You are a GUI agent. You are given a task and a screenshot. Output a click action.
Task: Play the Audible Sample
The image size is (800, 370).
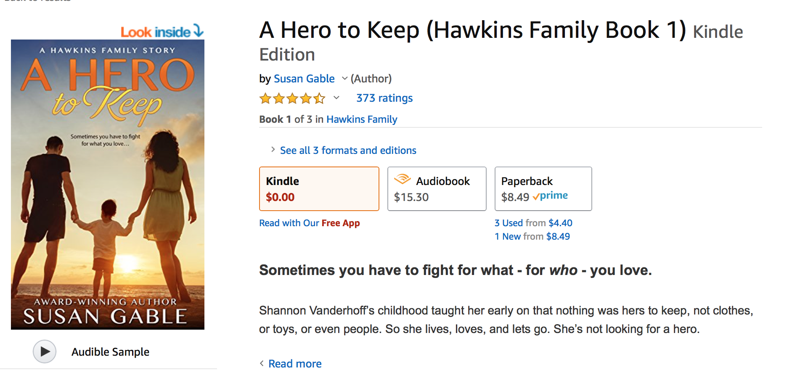[45, 351]
